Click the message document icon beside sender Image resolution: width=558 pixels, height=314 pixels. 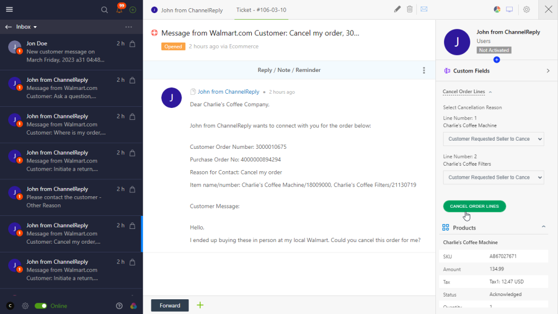[193, 92]
